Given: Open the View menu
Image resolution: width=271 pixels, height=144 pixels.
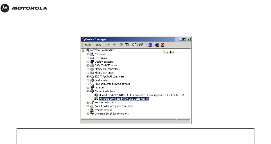Looking at the screenshot, I should (98, 45).
